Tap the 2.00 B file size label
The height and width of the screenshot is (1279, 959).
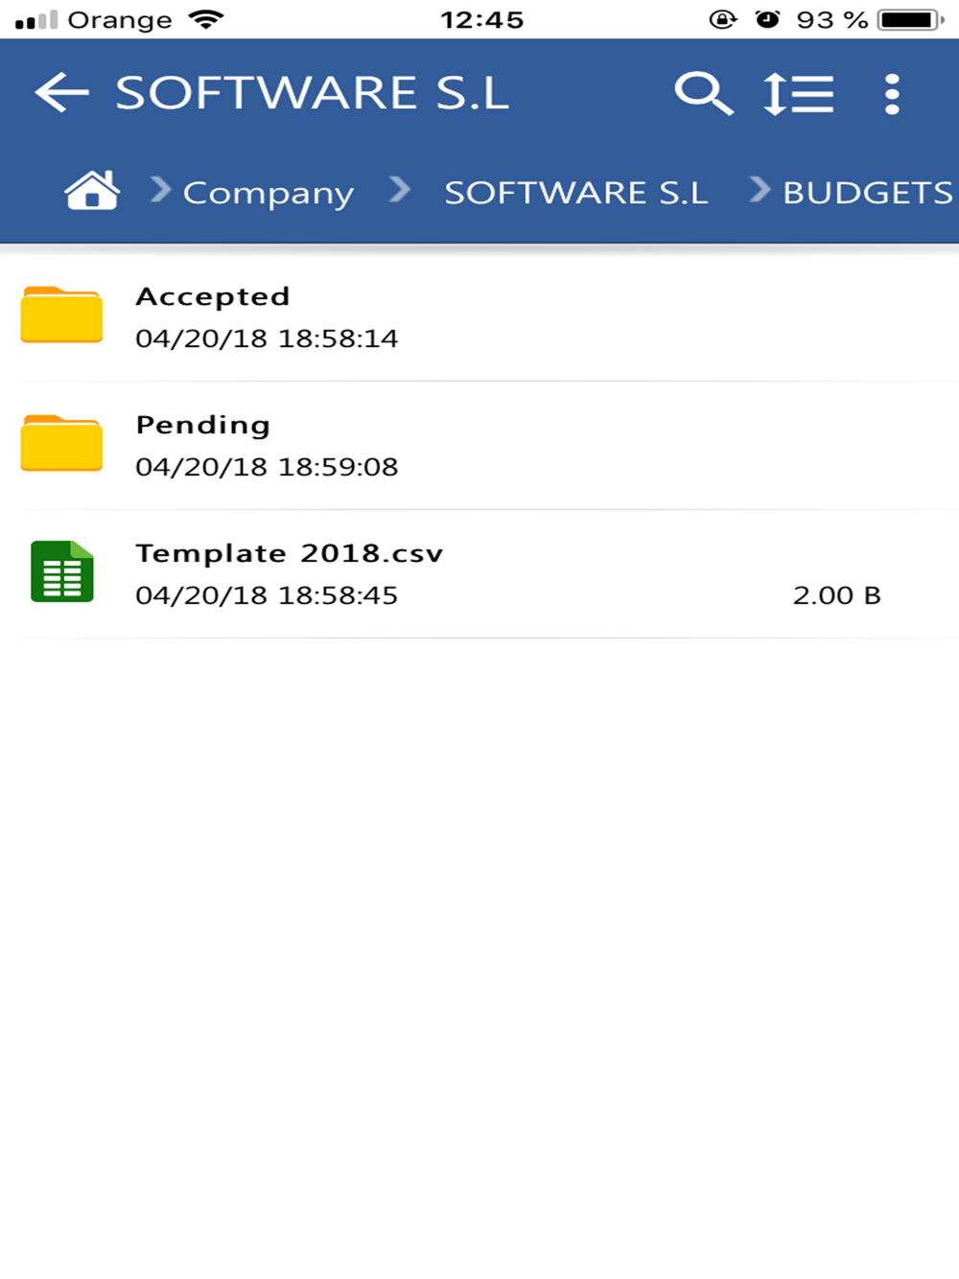837,595
